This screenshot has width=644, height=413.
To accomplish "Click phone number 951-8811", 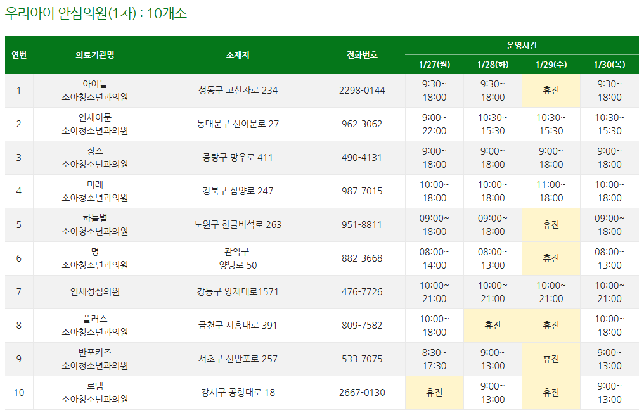I will pyautogui.click(x=362, y=225).
